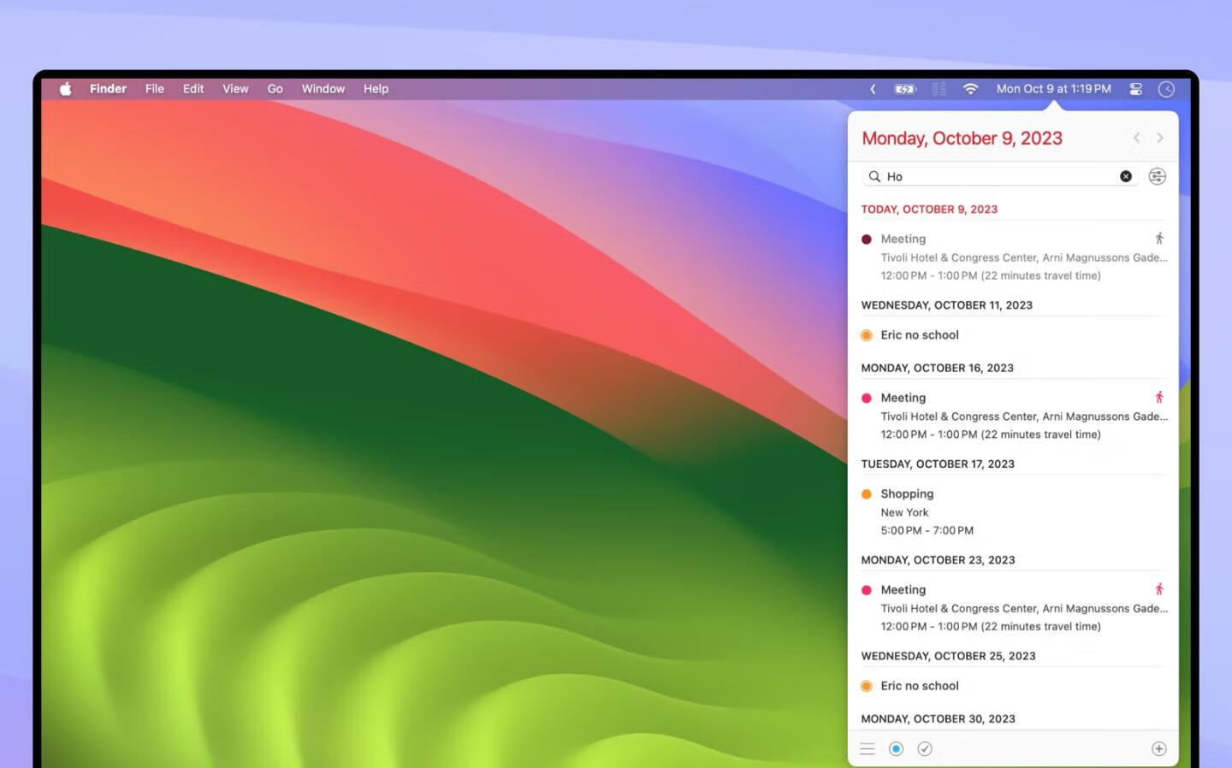Screen dimensions: 1232x768
Task: Open the View menu
Action: [235, 89]
